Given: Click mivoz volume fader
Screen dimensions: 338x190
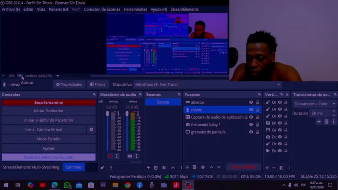Looking at the screenshot, I should (x=127, y=114).
